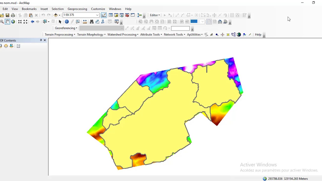This screenshot has height=181, width=322.
Task: Expand the ApUtilities menu
Action: point(195,34)
